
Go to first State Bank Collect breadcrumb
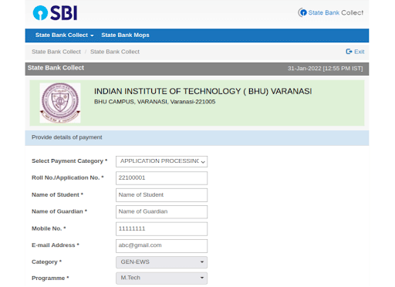pos(56,52)
